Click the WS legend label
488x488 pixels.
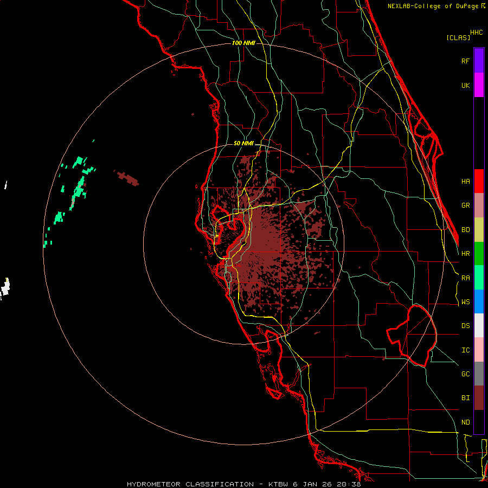click(465, 302)
